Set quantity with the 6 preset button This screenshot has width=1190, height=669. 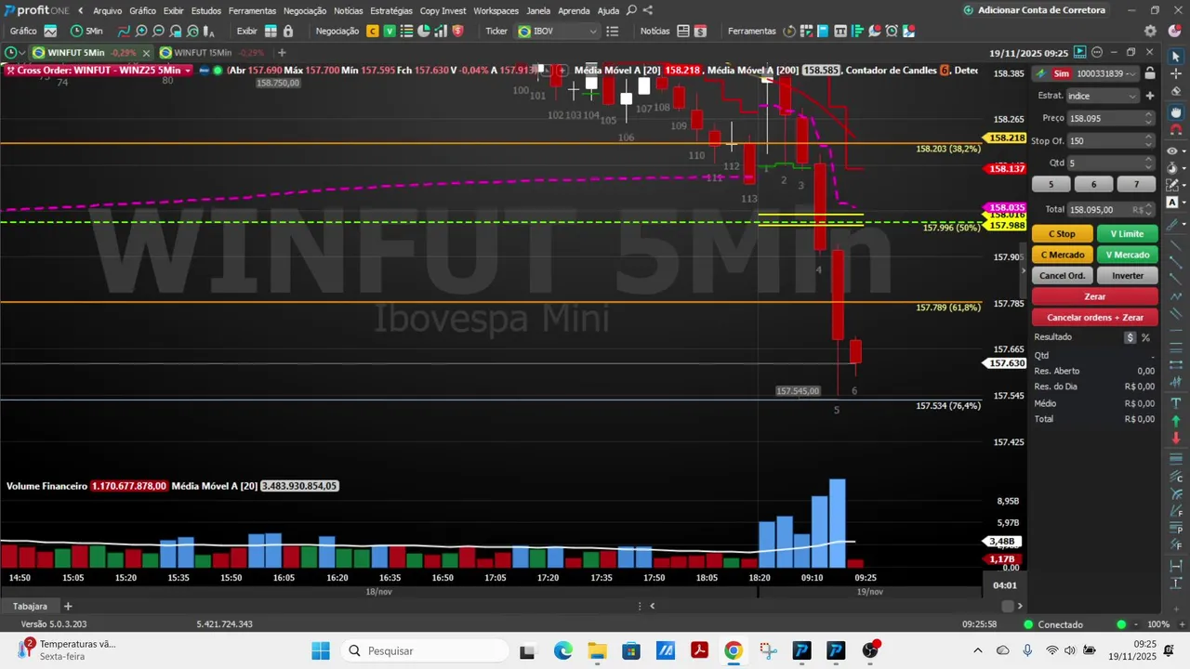coord(1093,184)
